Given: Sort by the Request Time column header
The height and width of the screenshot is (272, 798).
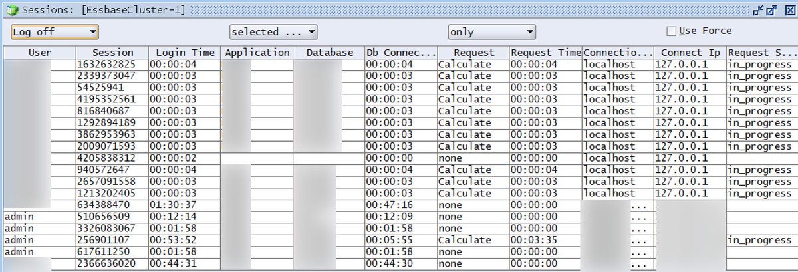Looking at the screenshot, I should [546, 53].
